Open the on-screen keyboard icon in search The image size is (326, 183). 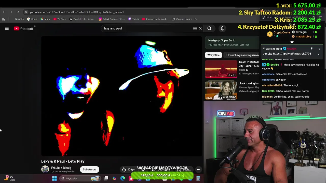(x=195, y=28)
